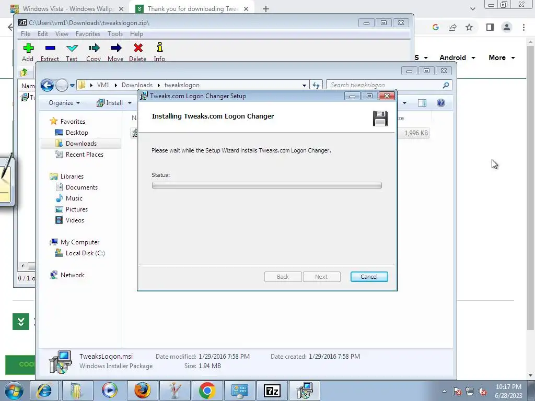Image resolution: width=535 pixels, height=401 pixels.
Task: Select Local Disk (C:)
Action: pos(85,253)
